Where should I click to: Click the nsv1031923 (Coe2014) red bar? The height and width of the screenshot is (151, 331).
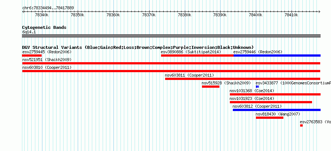click(271, 102)
